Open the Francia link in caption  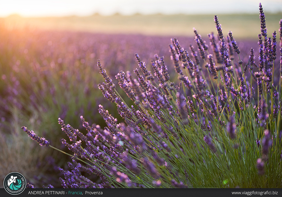click(76, 193)
